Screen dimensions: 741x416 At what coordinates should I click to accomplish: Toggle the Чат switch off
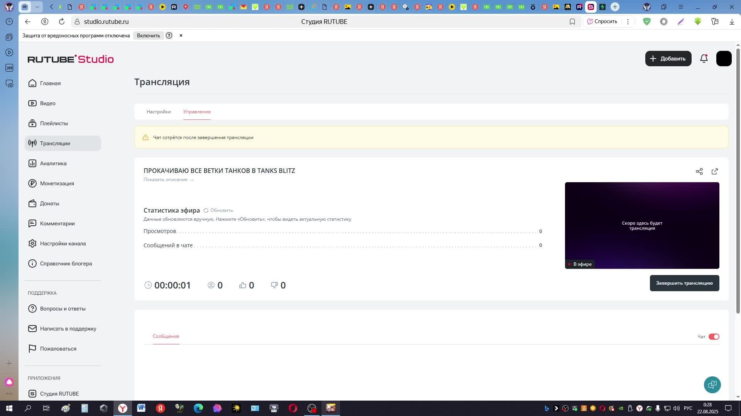click(x=714, y=337)
